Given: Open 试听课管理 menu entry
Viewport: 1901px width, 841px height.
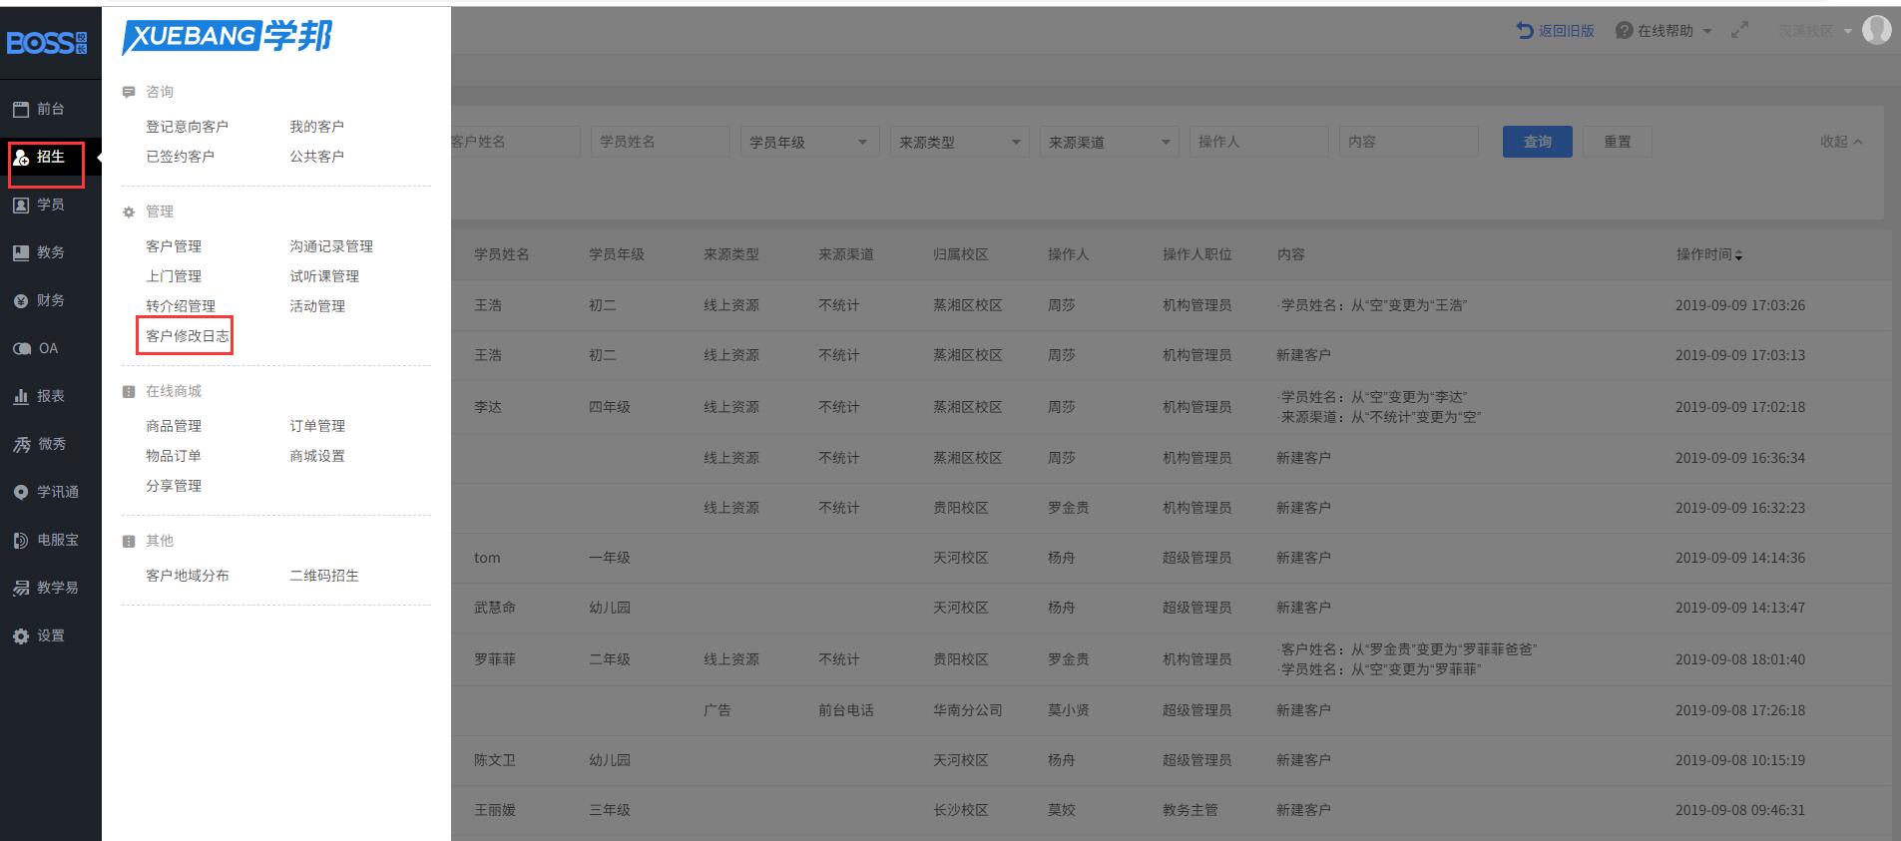Looking at the screenshot, I should pyautogui.click(x=324, y=276).
